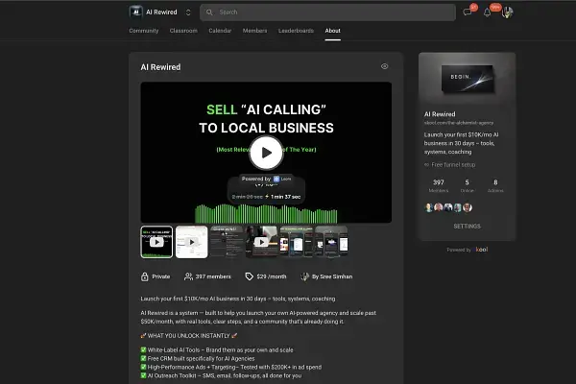Screen dimensions: 576x384
Task: Open the SETTINGS button in sidebar
Action: (x=467, y=227)
